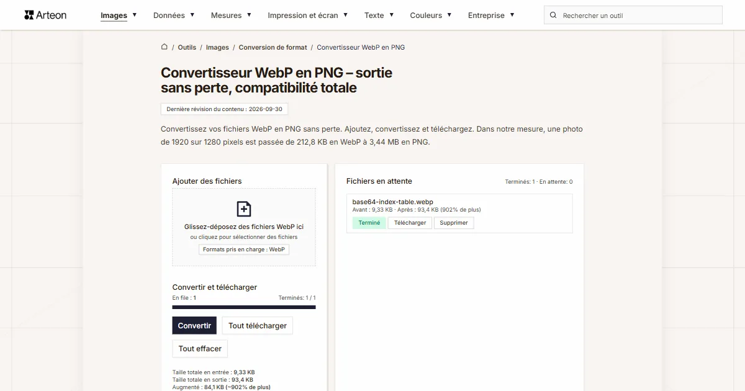Expand the Données menu arrow
This screenshot has height=391, width=745.
(x=192, y=14)
